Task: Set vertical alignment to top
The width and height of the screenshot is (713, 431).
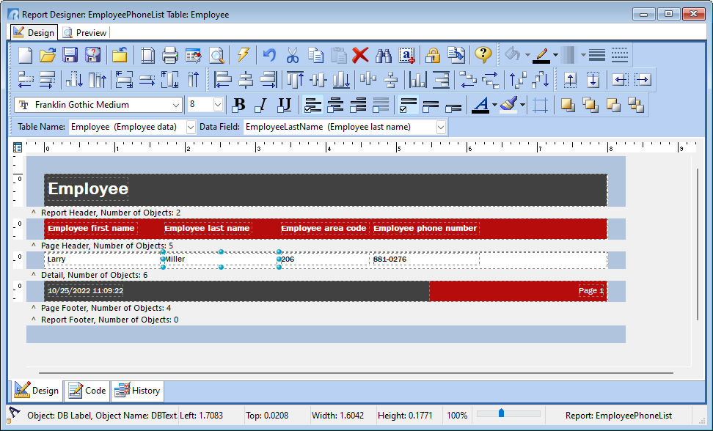Action: click(x=407, y=105)
